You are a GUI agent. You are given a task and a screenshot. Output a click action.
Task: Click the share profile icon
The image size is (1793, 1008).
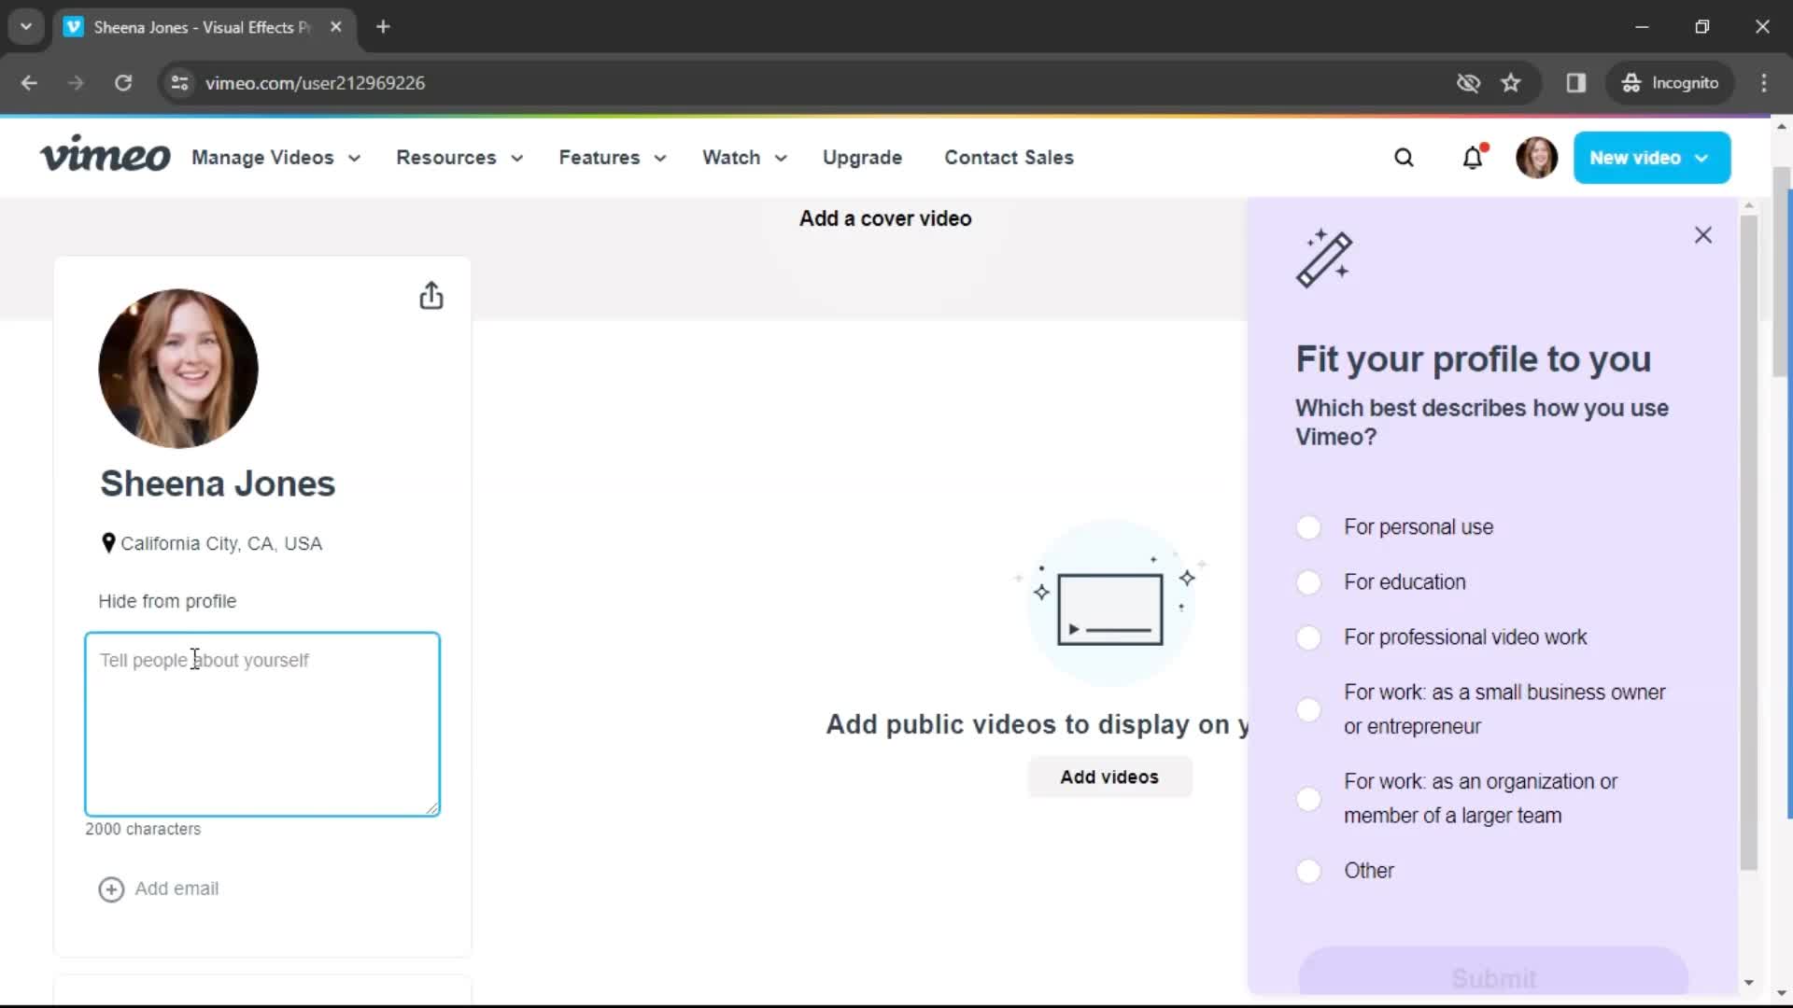pyautogui.click(x=431, y=296)
